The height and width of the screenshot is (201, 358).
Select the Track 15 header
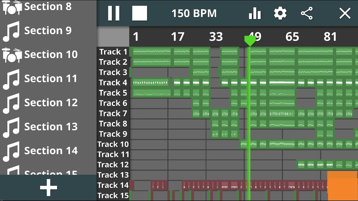[113, 195]
